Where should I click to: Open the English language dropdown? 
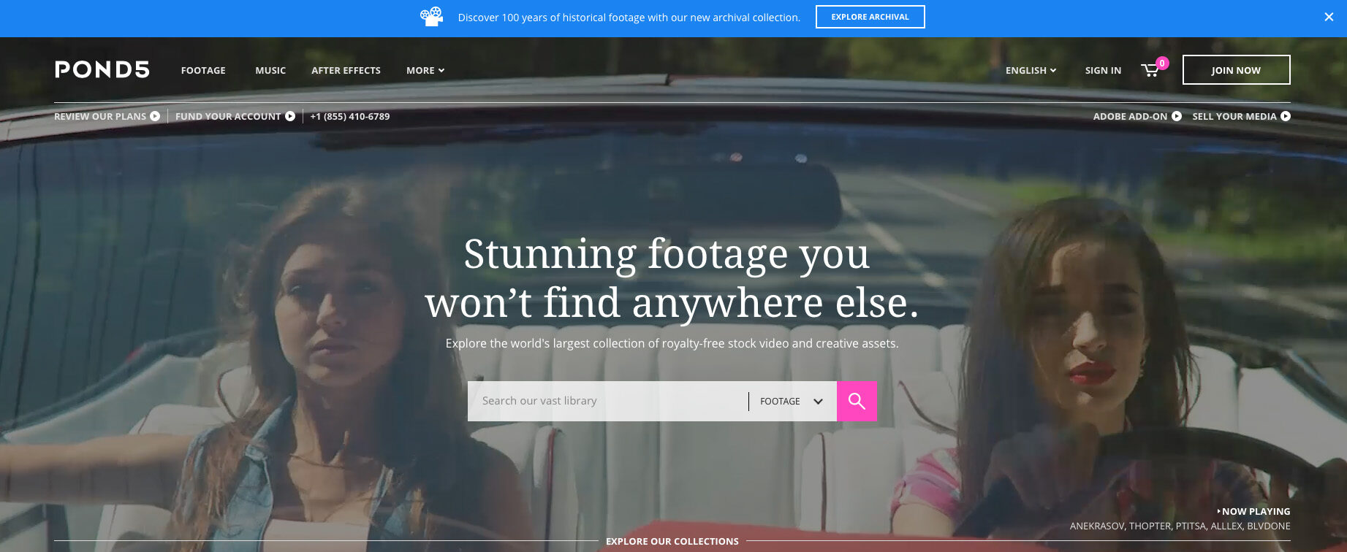pos(1031,70)
